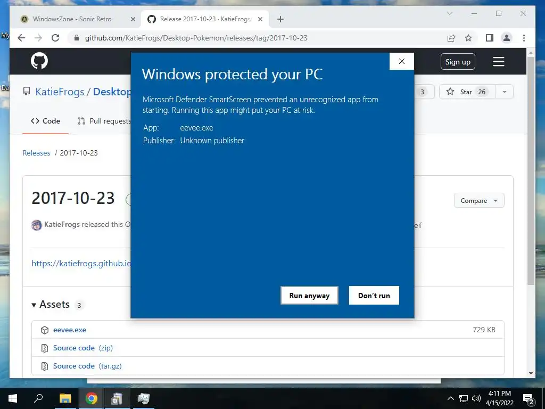Open notification center icon
545x409 pixels.
(x=529, y=398)
